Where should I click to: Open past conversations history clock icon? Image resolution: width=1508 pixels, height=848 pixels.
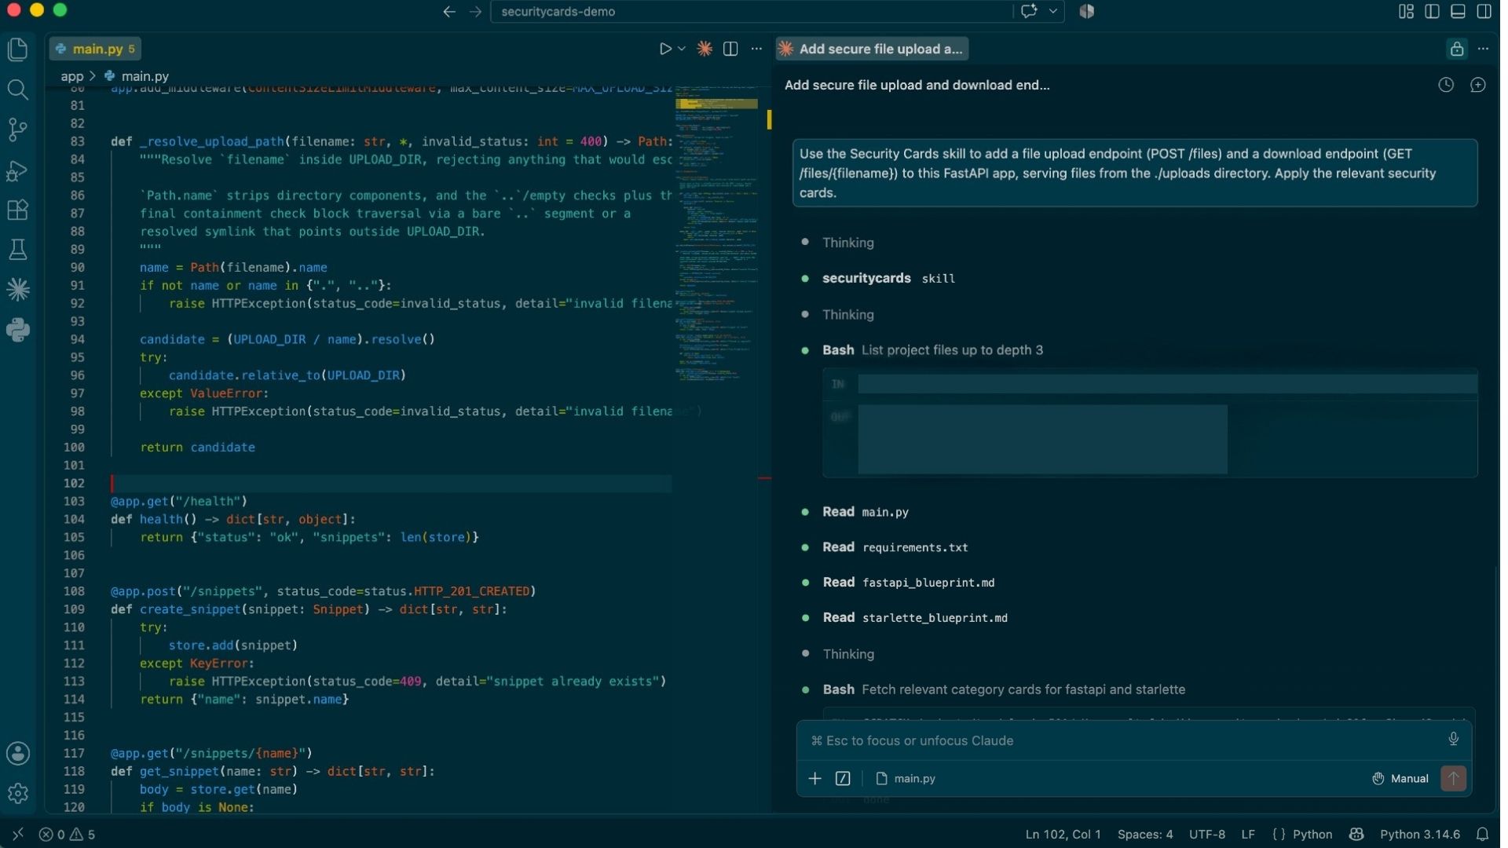(1445, 85)
